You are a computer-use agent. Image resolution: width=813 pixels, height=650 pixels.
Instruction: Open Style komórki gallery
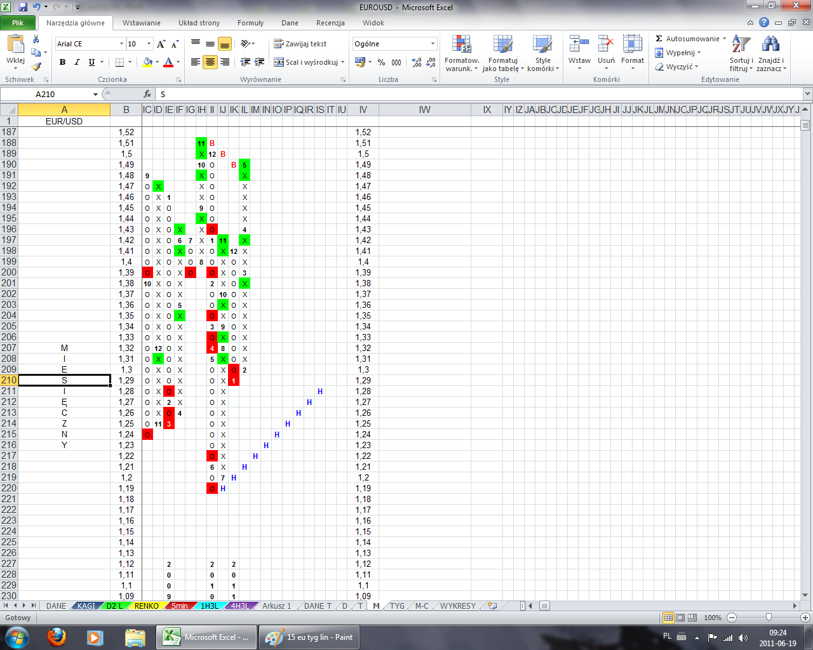pos(543,54)
